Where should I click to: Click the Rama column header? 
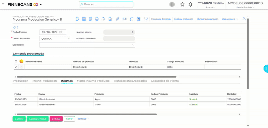(x=42, y=94)
